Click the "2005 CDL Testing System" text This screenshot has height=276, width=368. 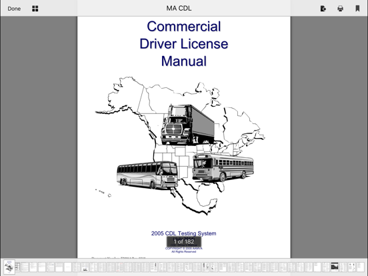[x=184, y=233]
